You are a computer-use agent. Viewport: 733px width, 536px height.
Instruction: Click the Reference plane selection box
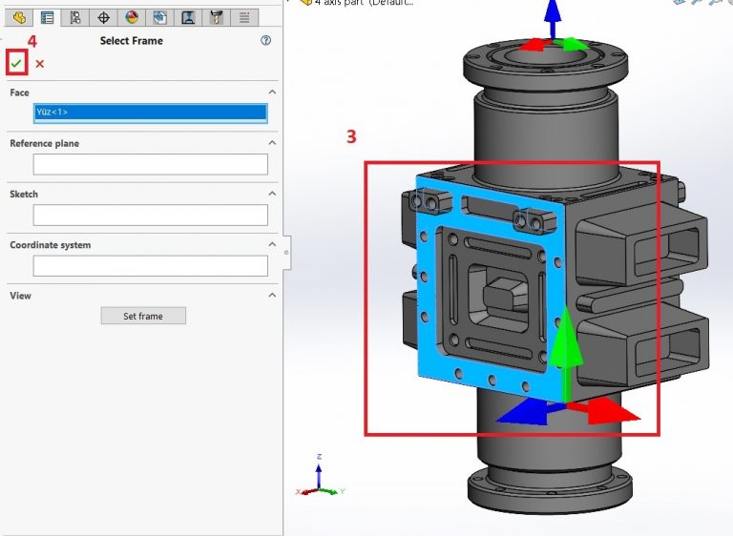tap(150, 164)
